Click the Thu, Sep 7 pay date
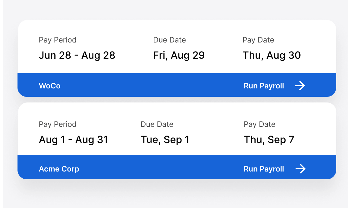This screenshot has height=209, width=354. 269,139
